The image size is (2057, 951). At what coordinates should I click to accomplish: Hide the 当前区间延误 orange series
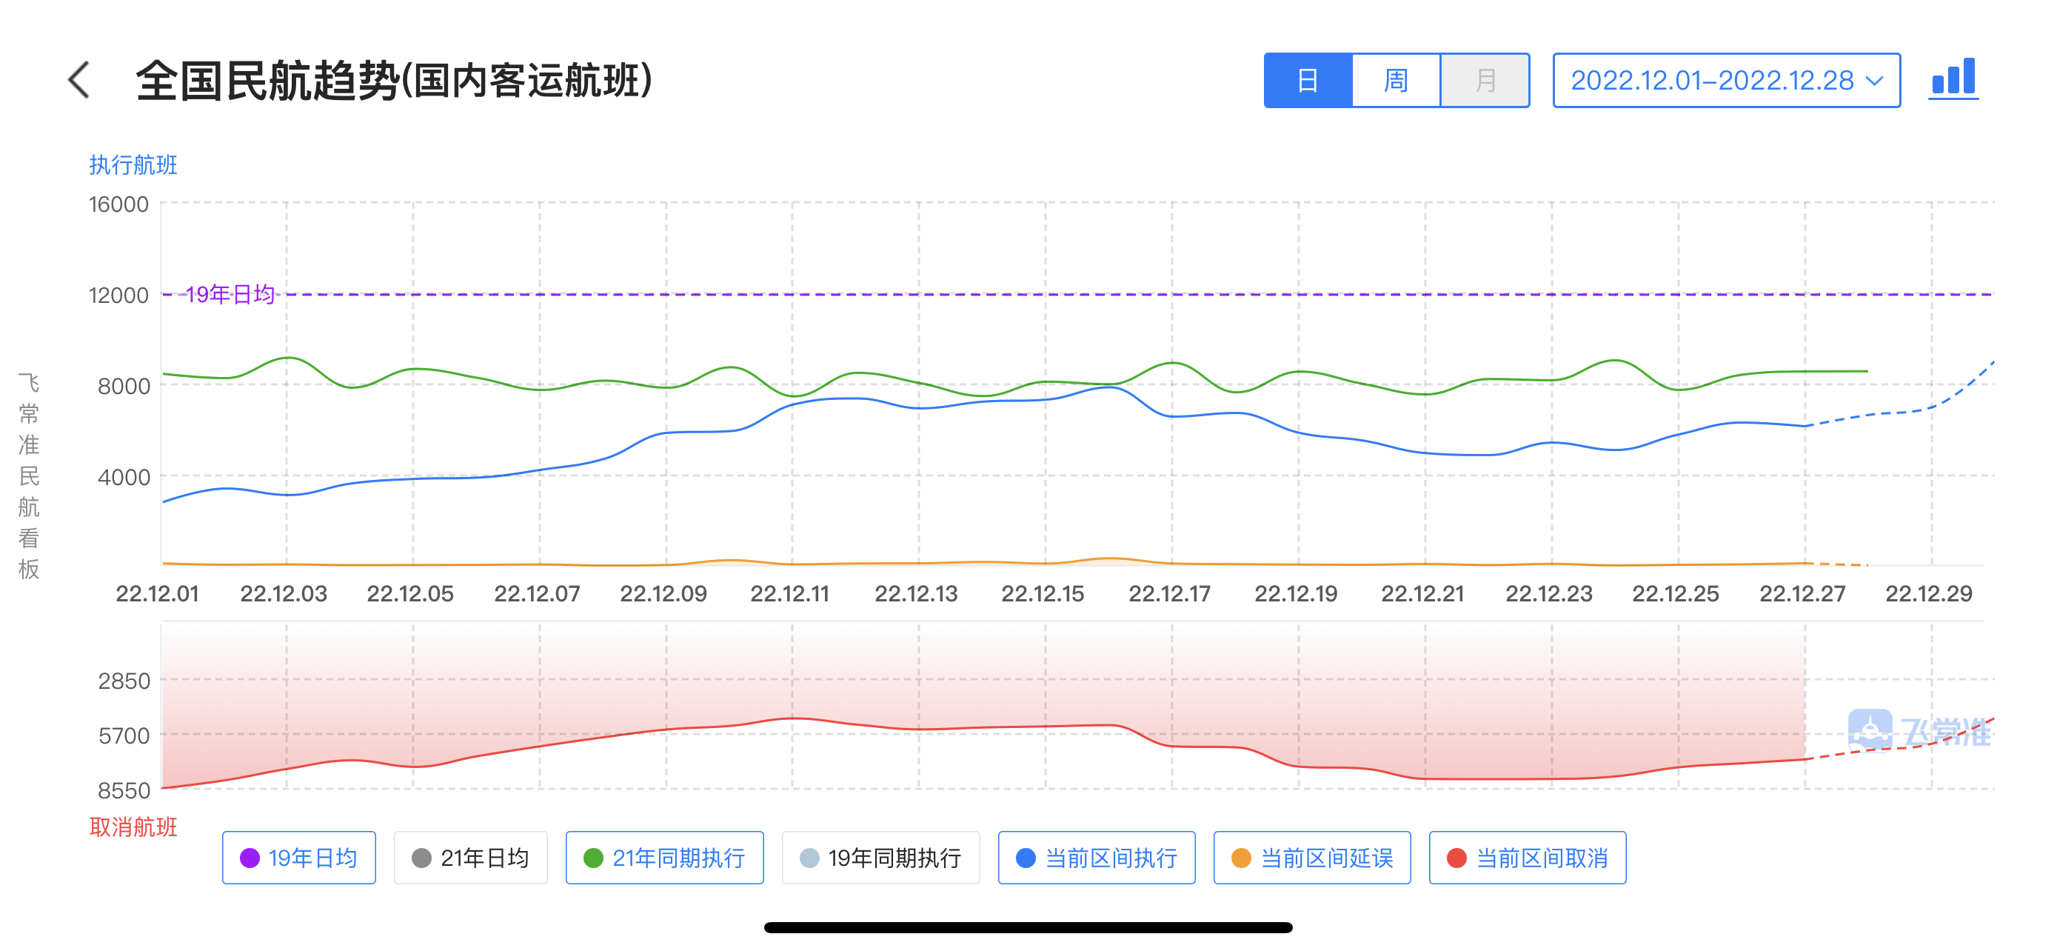tap(1312, 858)
